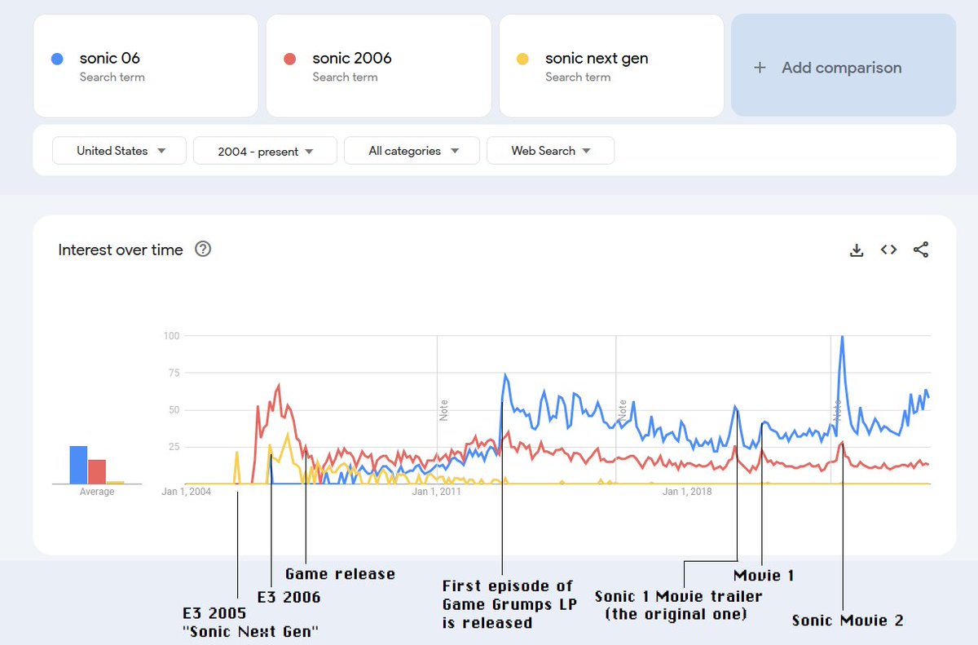Select the blue dot for sonic 06
Viewport: 978px width, 645px height.
[x=57, y=59]
